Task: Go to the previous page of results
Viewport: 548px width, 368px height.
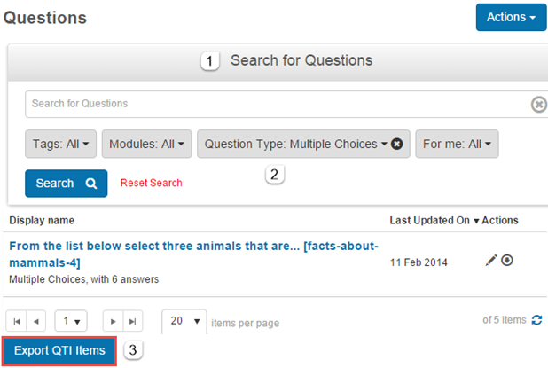Action: point(37,321)
